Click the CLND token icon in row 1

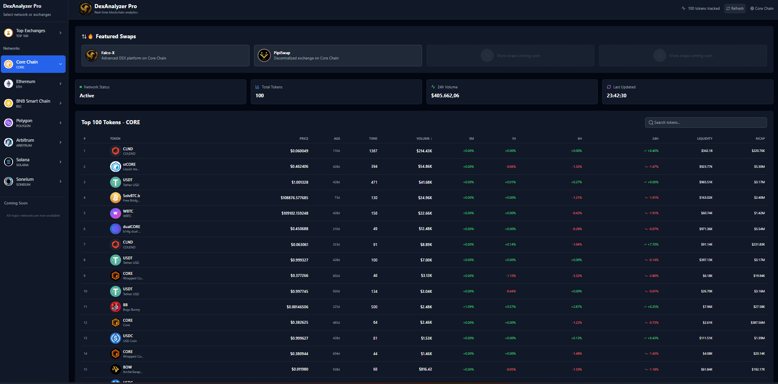115,151
